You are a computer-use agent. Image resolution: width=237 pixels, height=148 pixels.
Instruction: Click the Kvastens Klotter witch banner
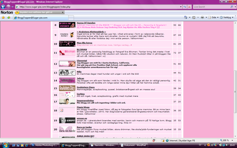pyautogui.click(x=67, y=35)
